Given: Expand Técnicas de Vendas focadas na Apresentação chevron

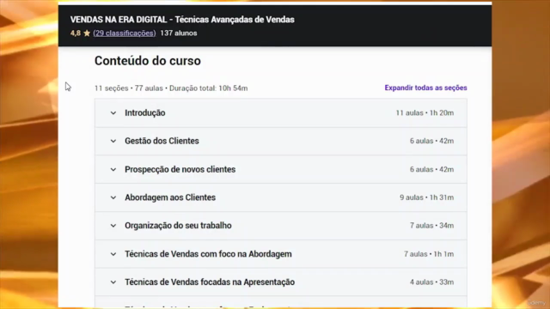Looking at the screenshot, I should [113, 282].
